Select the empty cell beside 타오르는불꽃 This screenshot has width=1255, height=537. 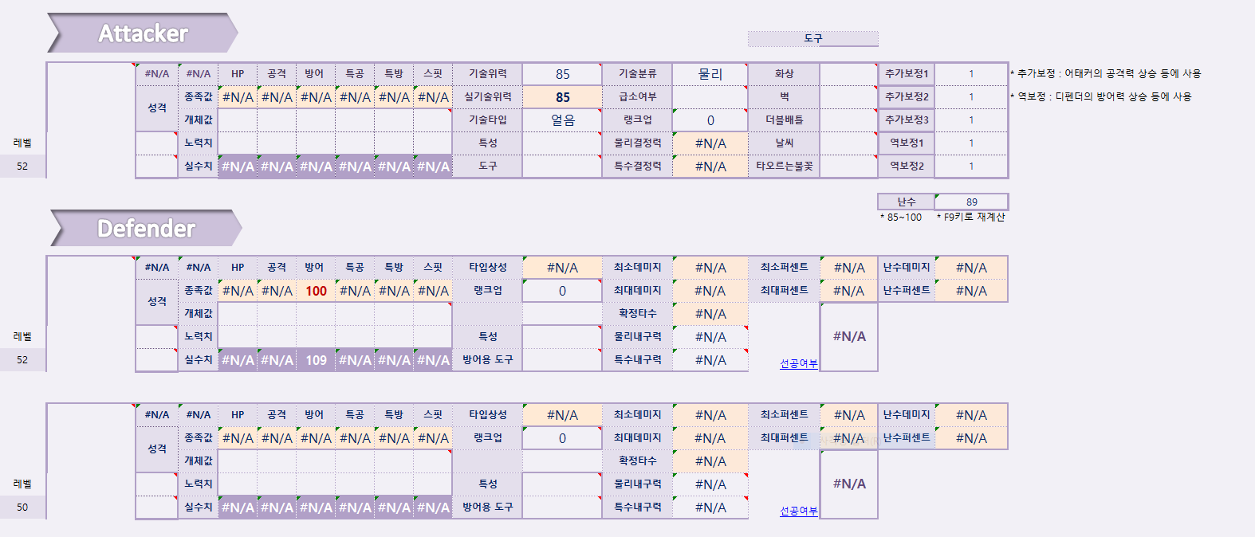(x=848, y=167)
